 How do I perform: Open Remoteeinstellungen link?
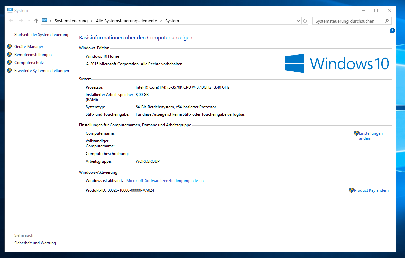click(x=33, y=55)
